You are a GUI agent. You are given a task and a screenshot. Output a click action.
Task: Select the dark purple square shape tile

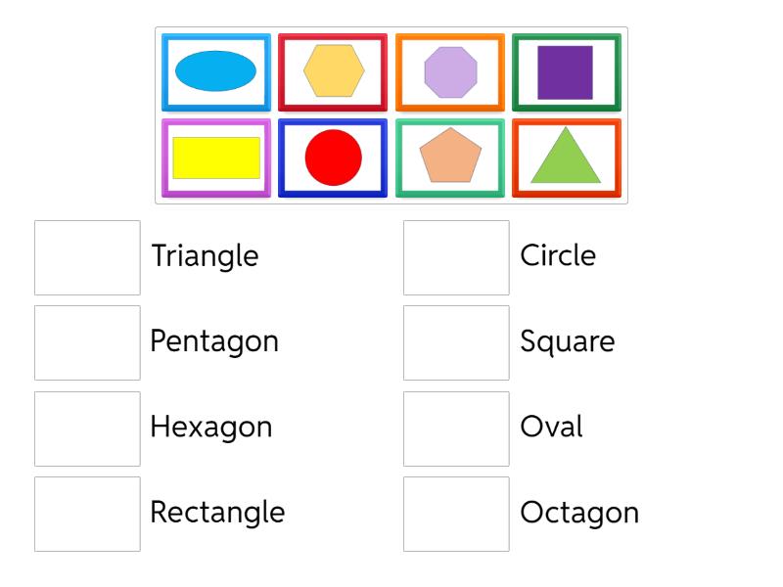(x=566, y=68)
